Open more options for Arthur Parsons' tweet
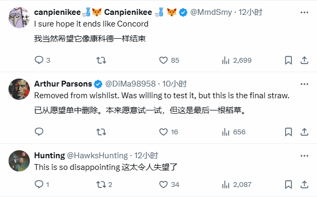Image resolution: width=317 pixels, height=197 pixels. pyautogui.click(x=304, y=84)
